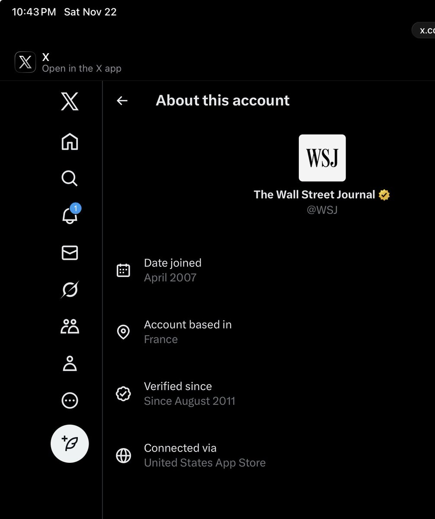This screenshot has width=435, height=519.
Task: Click Since August 2011 text
Action: 190,401
